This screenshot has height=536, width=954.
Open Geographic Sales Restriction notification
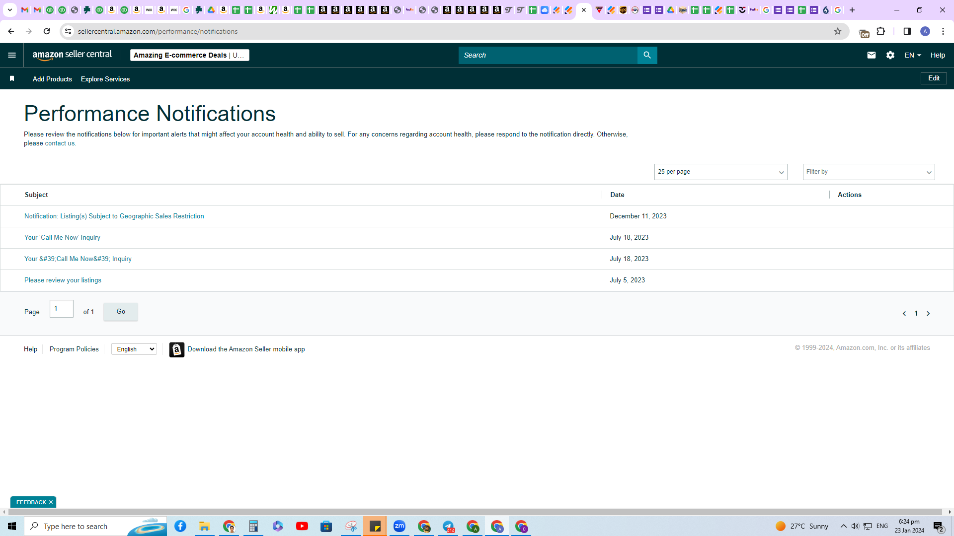click(x=114, y=216)
